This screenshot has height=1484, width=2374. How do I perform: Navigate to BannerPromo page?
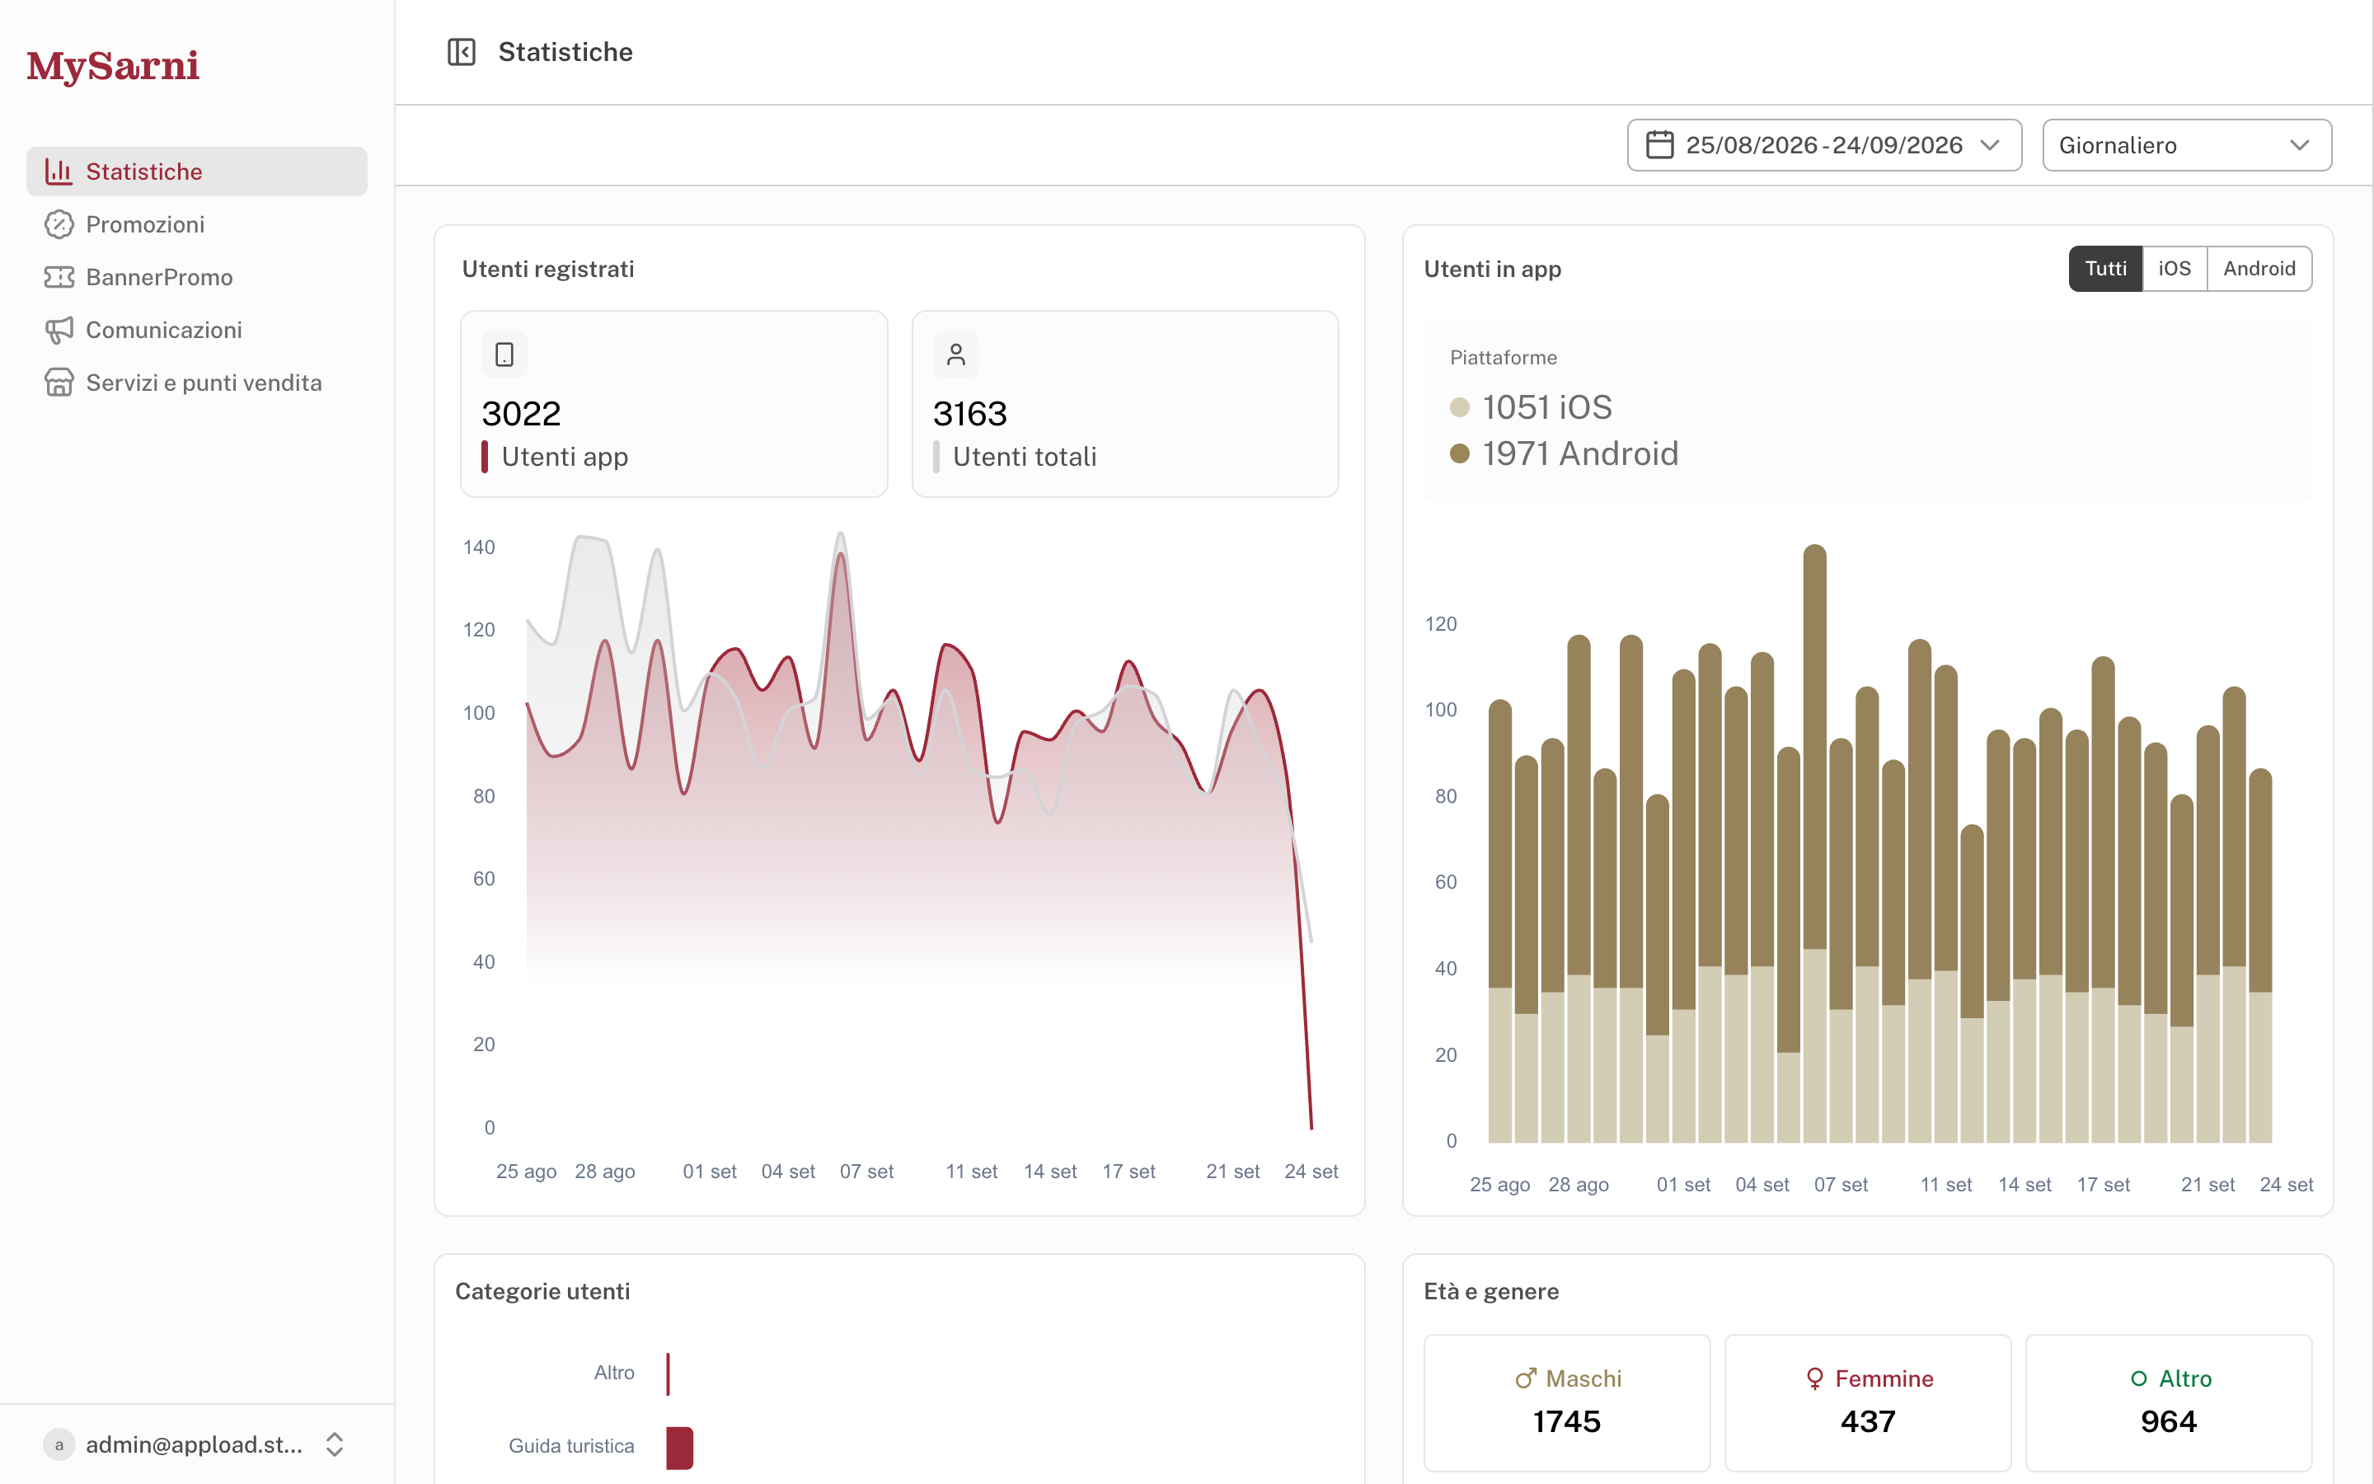tap(197, 278)
